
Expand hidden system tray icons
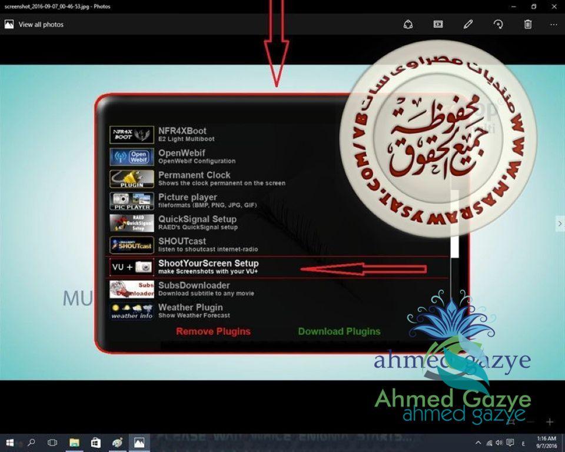pyautogui.click(x=478, y=443)
